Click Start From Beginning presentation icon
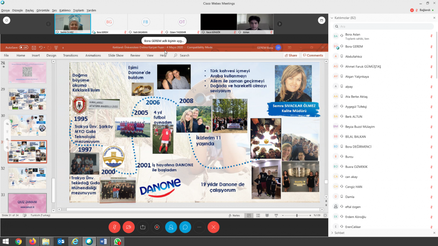438x246 pixels. coord(56,48)
